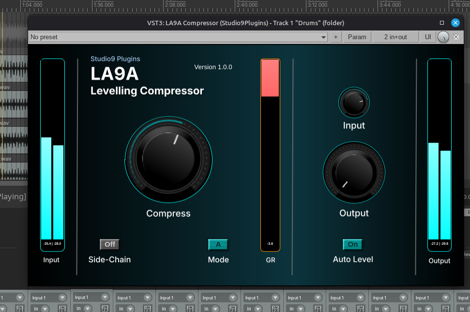Click the FX bypass checkbox in header
Image resolution: width=470 pixels, height=312 pixels.
click(456, 37)
